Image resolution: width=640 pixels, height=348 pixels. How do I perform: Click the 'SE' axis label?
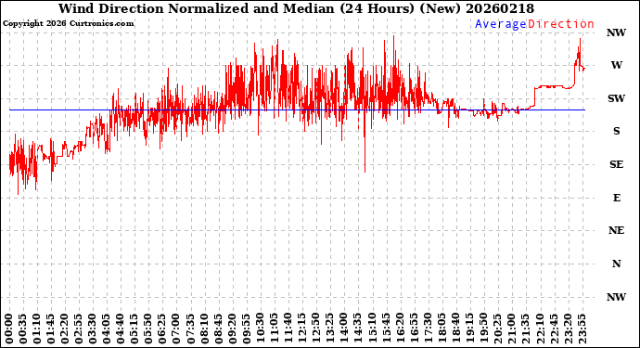point(616,164)
